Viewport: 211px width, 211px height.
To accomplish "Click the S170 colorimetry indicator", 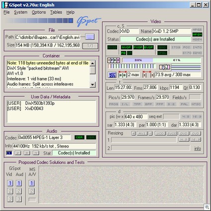I will 187,53.
